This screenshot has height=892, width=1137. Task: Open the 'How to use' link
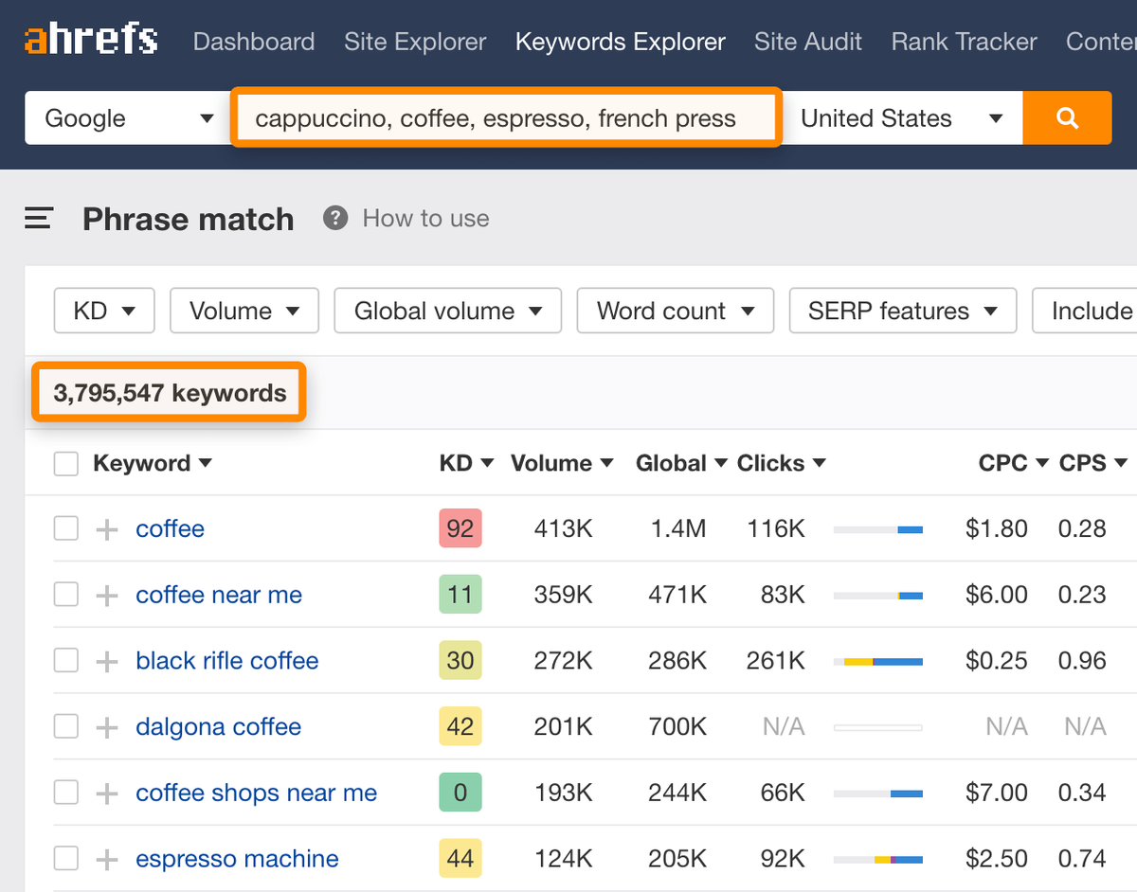click(x=425, y=219)
